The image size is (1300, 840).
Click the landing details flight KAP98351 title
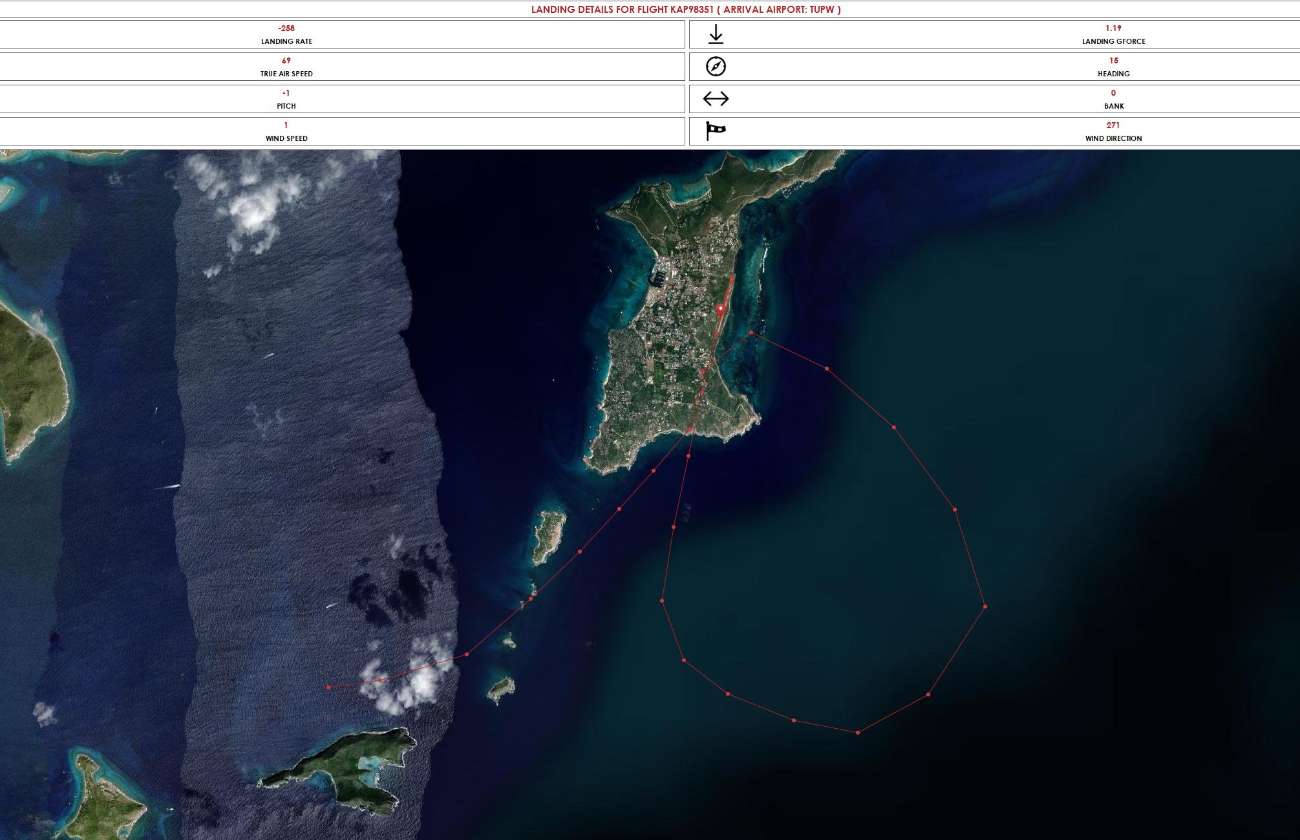point(686,10)
